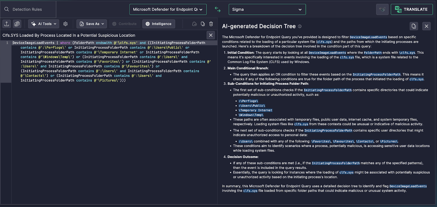
Task: Click '\Pictures\' code tag in sub-conditions
Action: (x=389, y=141)
